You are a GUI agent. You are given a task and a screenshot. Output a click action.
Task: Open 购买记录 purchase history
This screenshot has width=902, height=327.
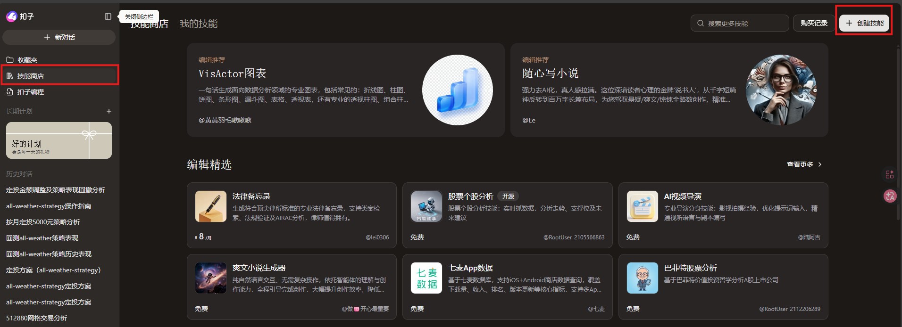(814, 23)
